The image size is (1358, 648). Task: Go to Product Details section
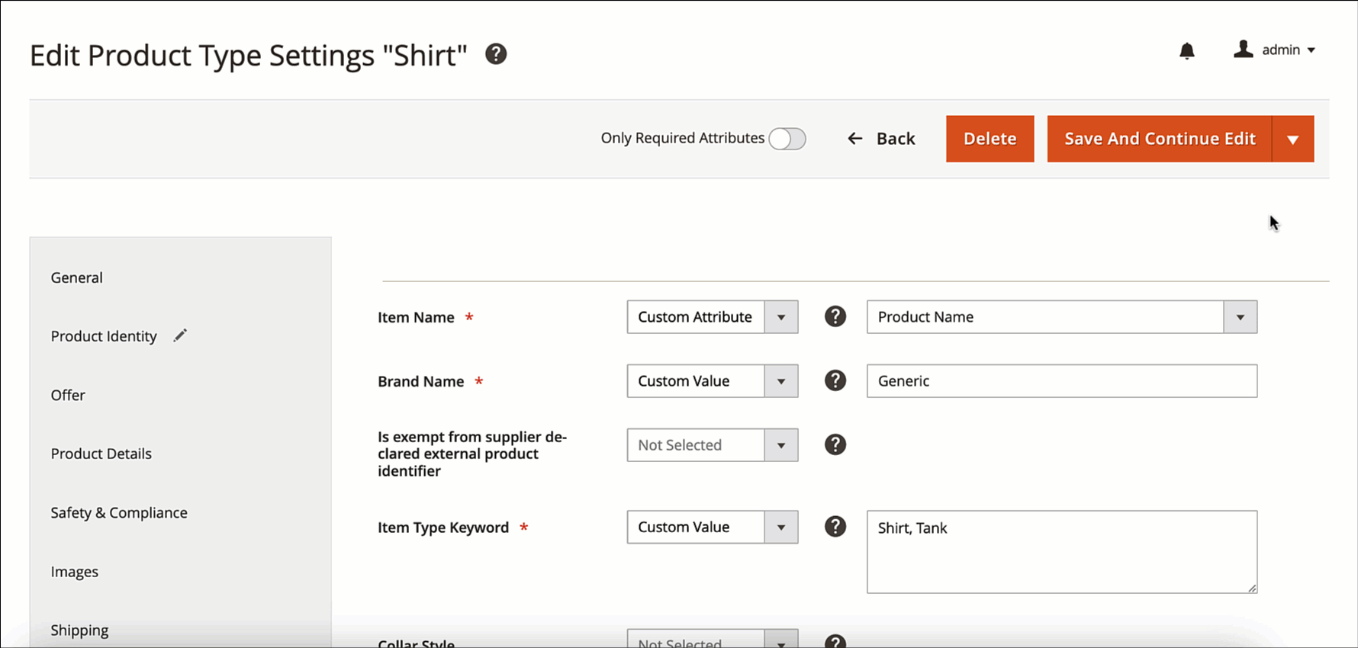[x=101, y=454]
